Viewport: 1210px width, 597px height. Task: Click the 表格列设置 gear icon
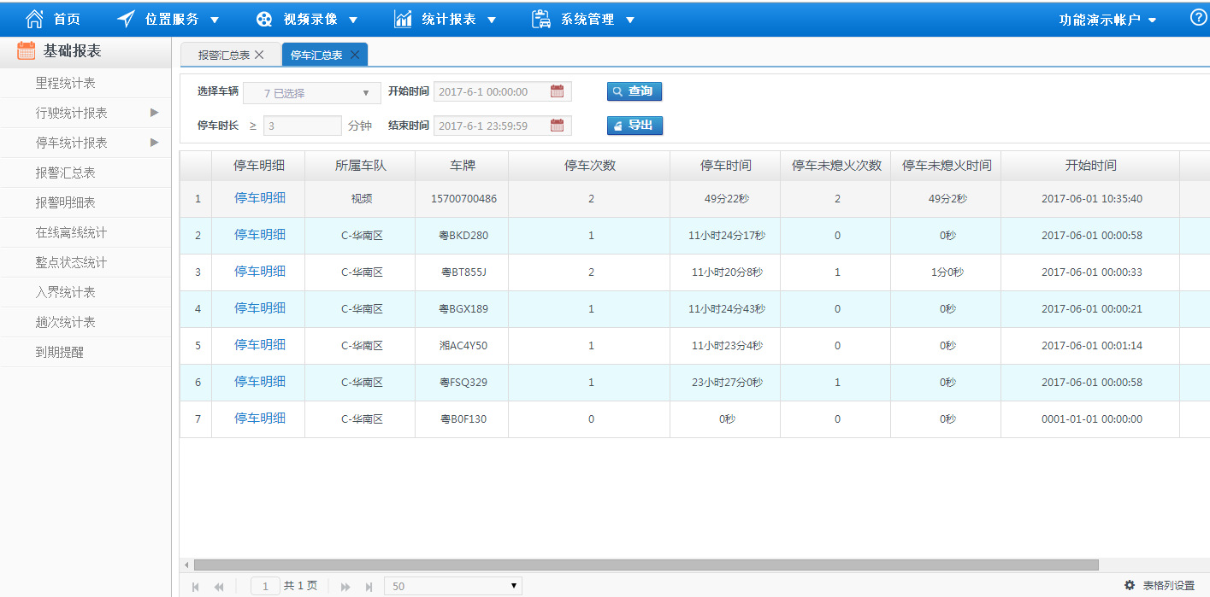[1130, 585]
